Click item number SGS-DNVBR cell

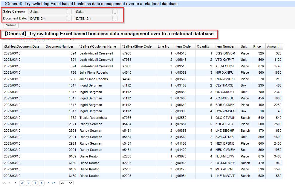225,53
